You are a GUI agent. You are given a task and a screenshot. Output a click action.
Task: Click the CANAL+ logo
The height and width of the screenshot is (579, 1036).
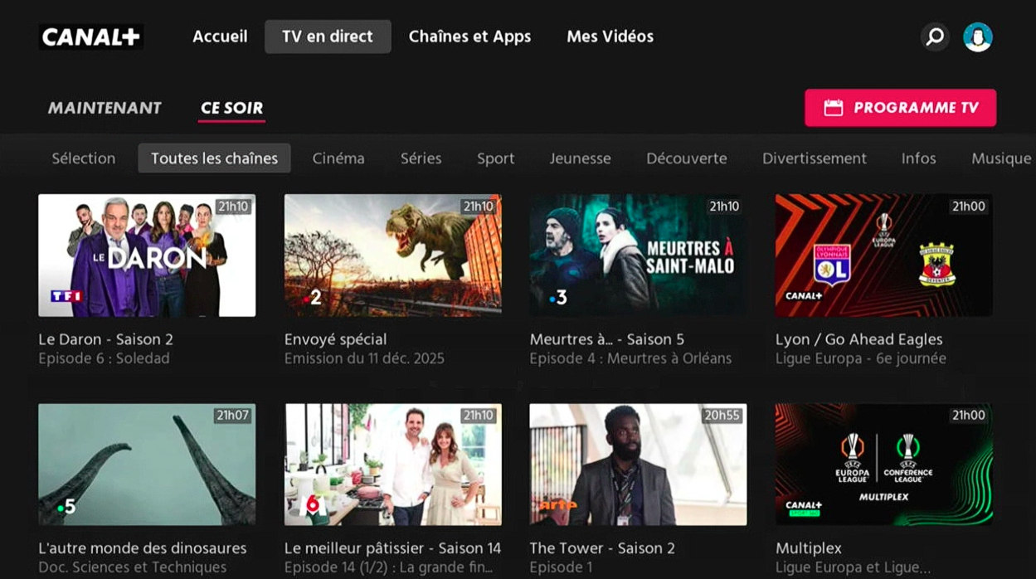91,37
